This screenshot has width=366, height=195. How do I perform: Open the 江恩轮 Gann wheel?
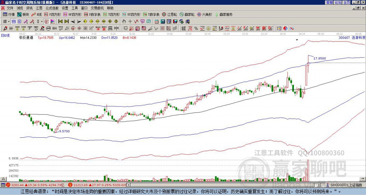coord(169,14)
